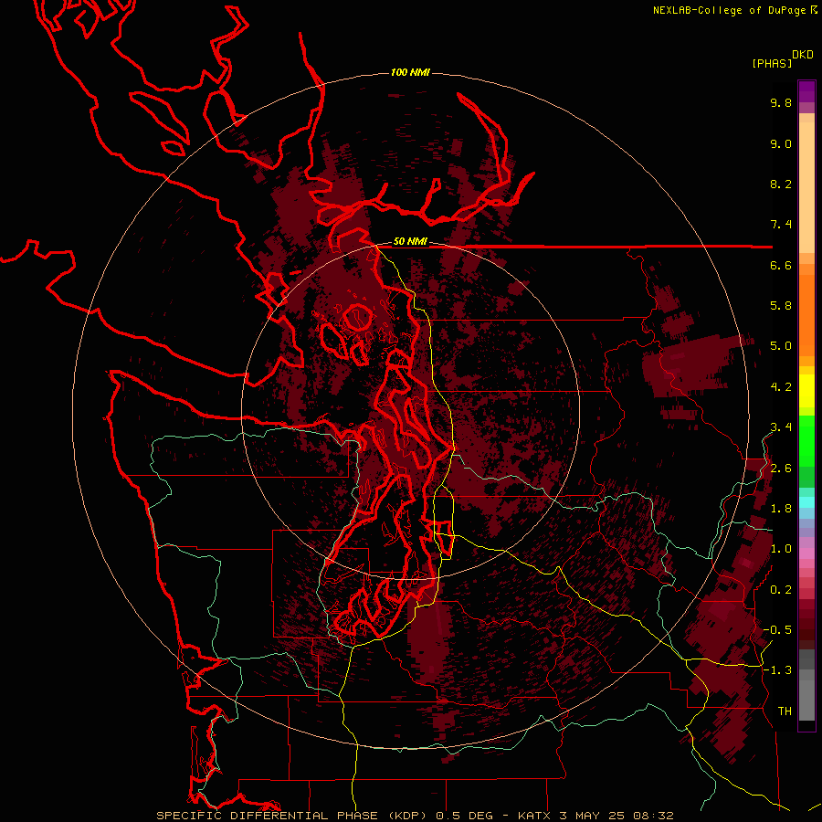
Task: Click the bright green segment of color scale
Action: point(806,441)
